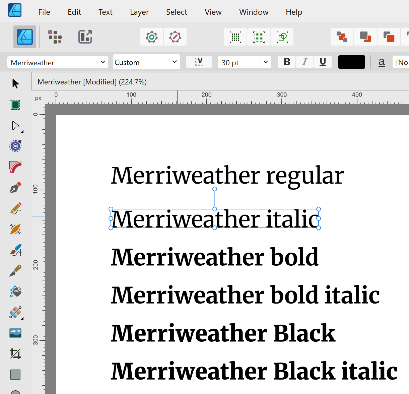Select the Move tool arrow
Screen dimensions: 409x394
15,83
